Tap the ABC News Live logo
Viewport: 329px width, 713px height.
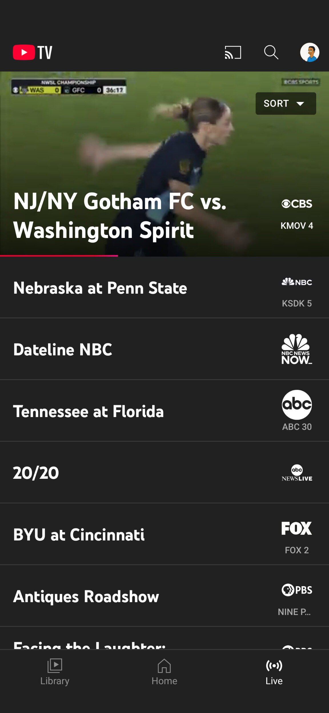(x=297, y=473)
